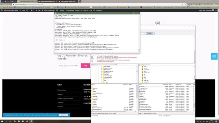Open the Nyhedsbrev footer link
Image resolution: width=219 pixels, height=123 pixels.
click(x=62, y=90)
